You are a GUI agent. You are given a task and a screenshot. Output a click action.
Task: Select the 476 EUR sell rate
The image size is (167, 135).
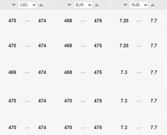coord(98,21)
